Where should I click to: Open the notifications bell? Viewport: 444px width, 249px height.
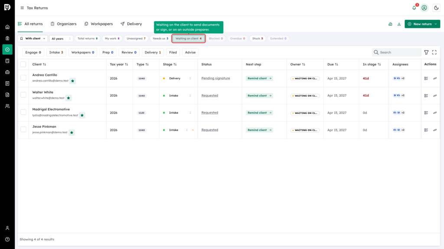coord(414,8)
